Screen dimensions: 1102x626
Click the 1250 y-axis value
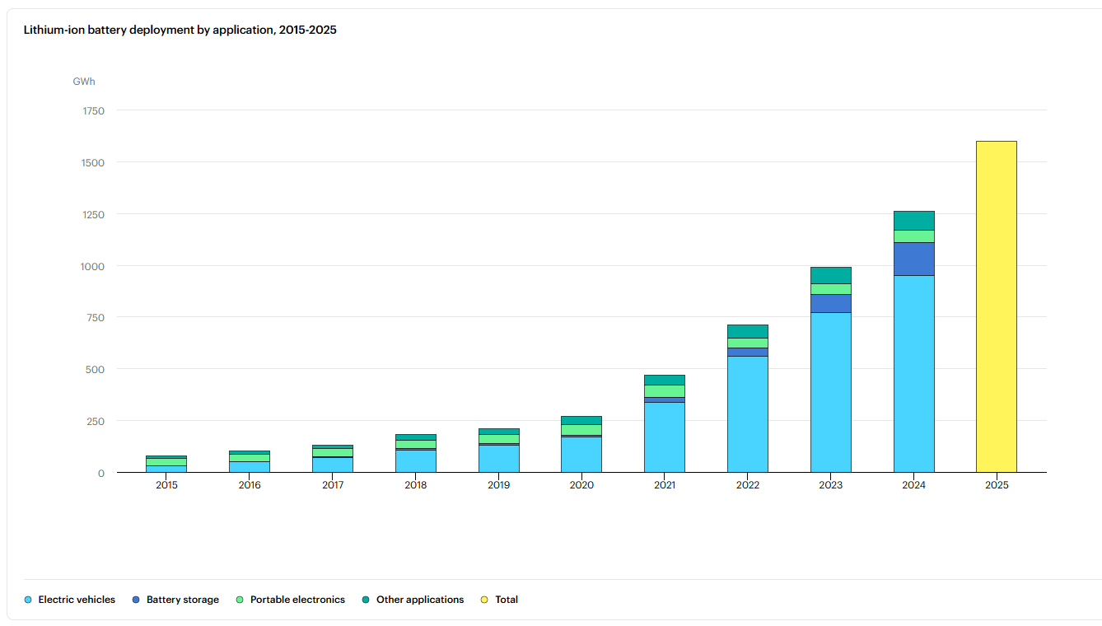(x=94, y=214)
